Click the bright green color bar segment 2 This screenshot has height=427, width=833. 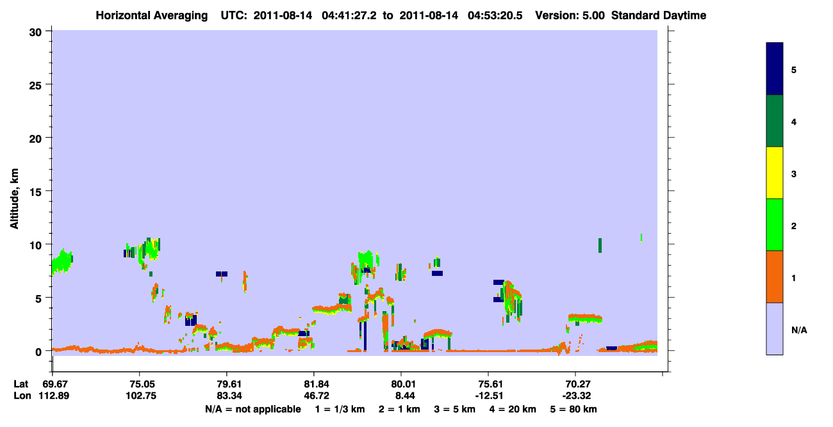[x=775, y=225]
